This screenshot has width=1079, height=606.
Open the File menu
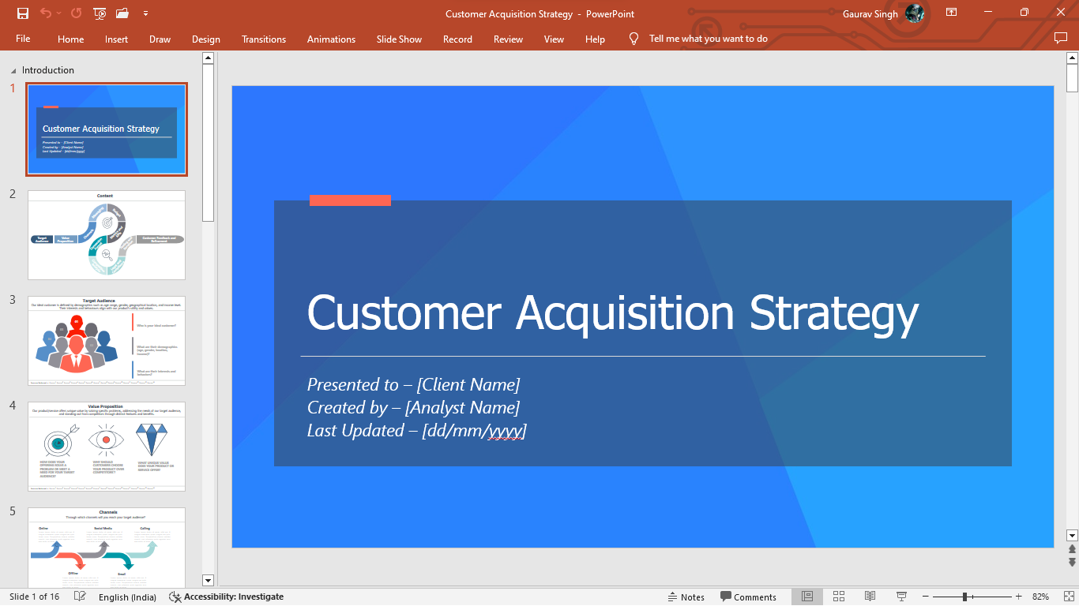click(23, 39)
